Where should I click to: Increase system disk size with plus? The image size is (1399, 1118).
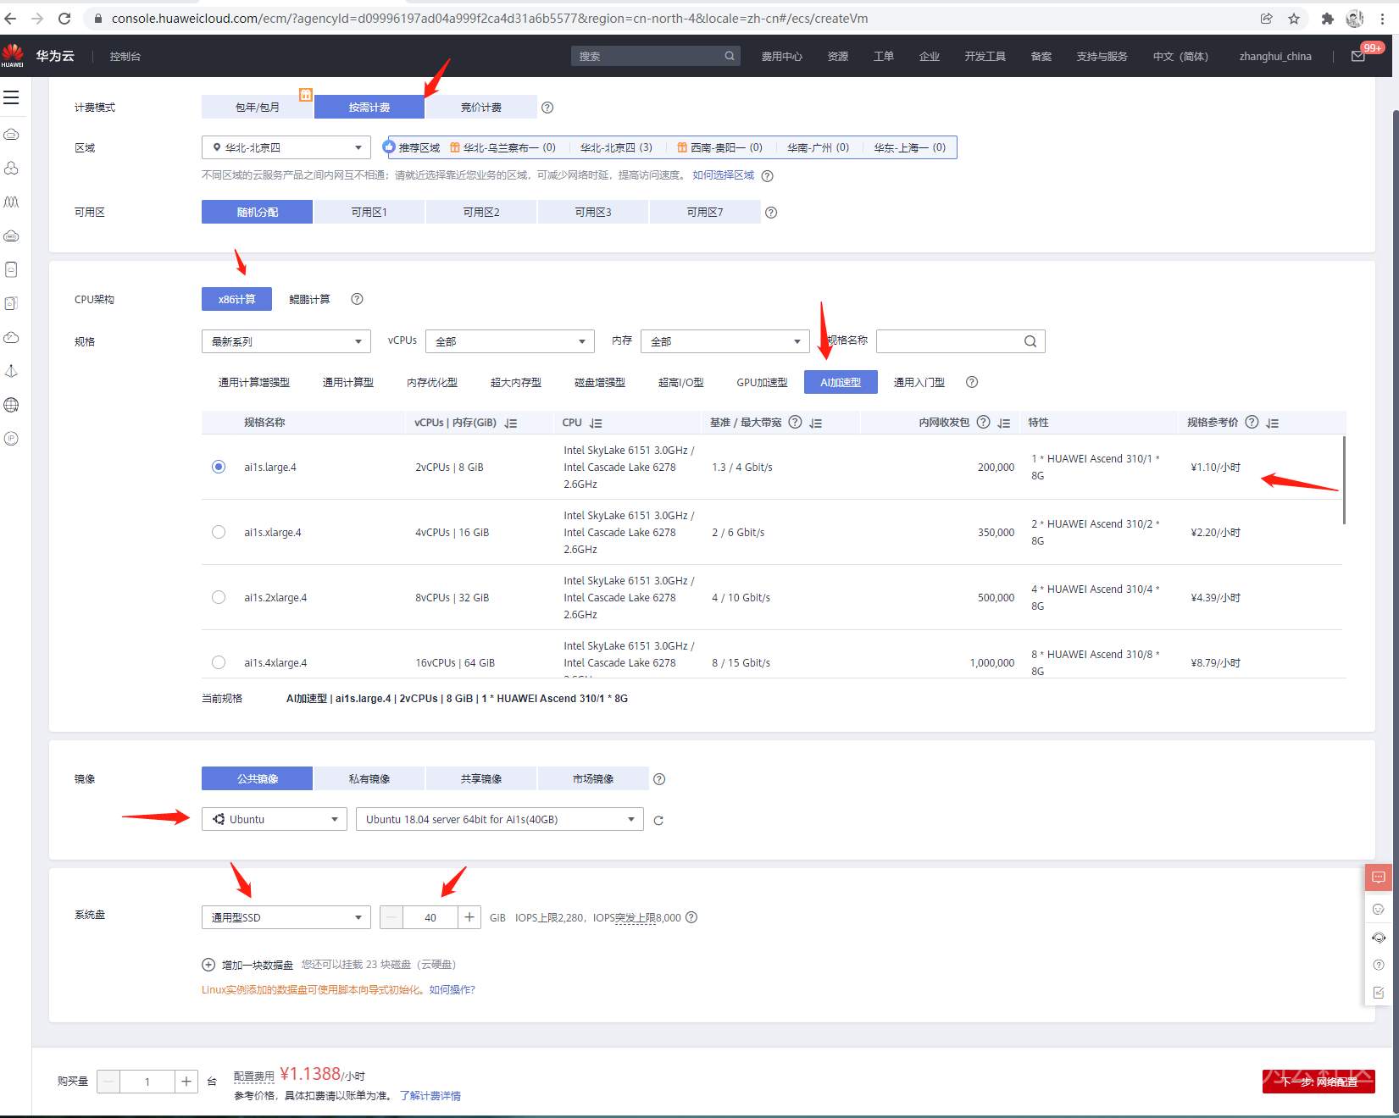click(469, 917)
